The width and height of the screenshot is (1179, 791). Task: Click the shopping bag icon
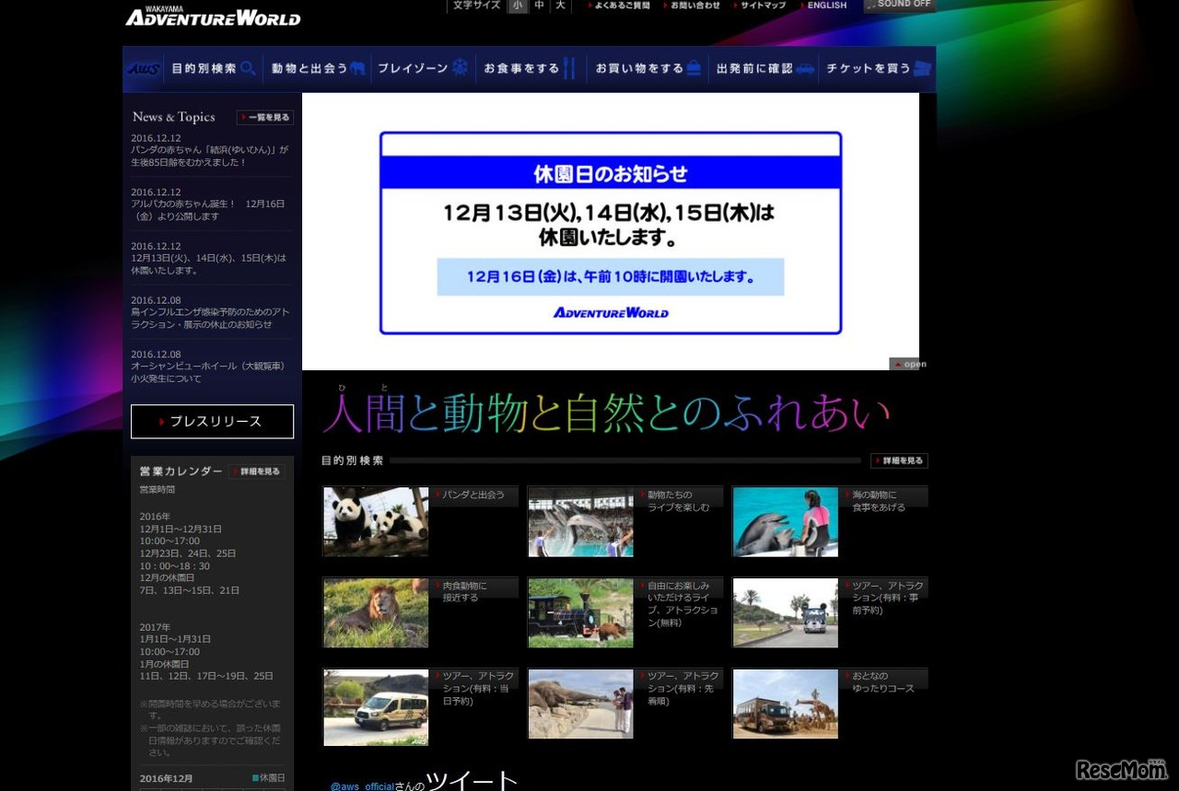pos(694,68)
